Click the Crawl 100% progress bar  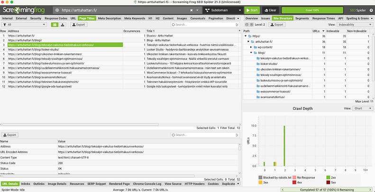point(312,9)
